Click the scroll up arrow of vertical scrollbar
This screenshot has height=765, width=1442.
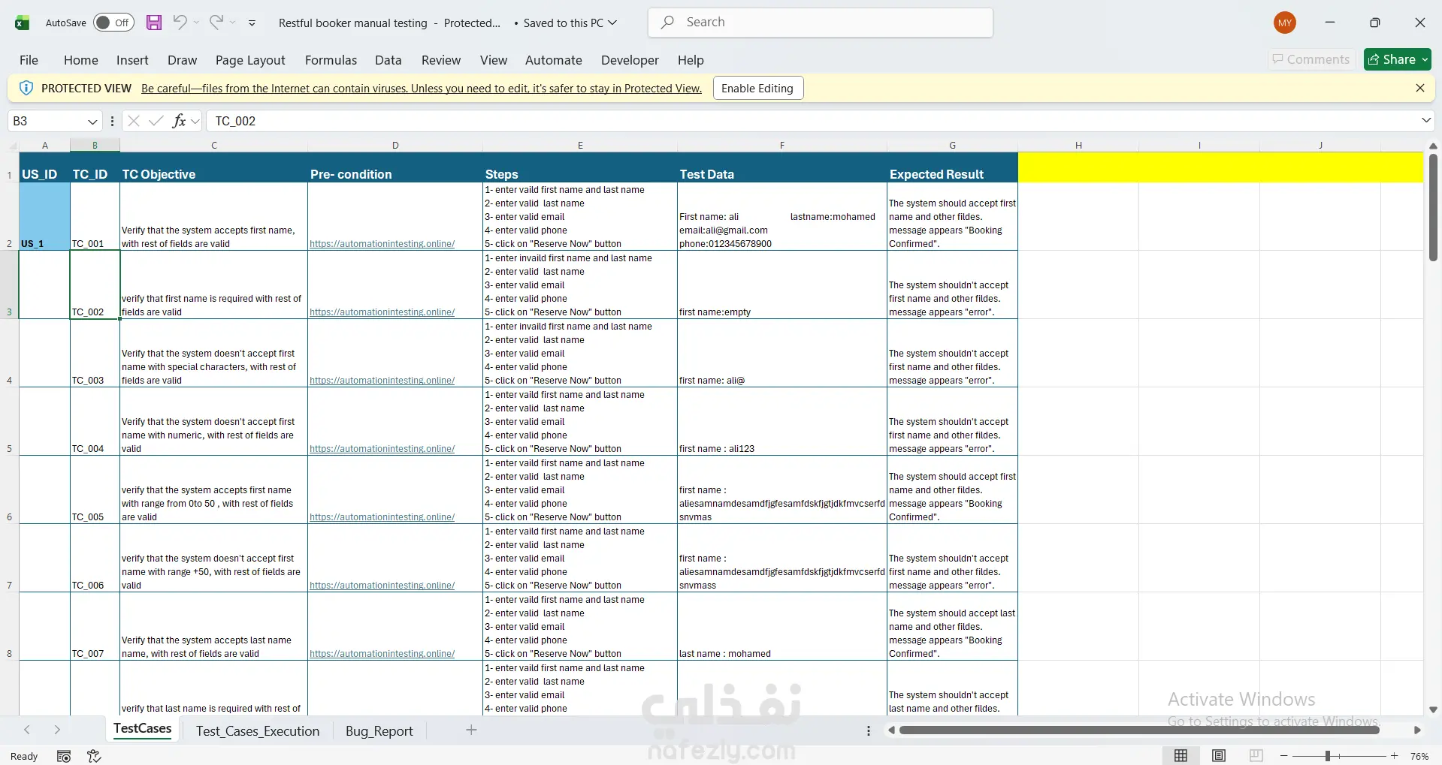point(1433,146)
